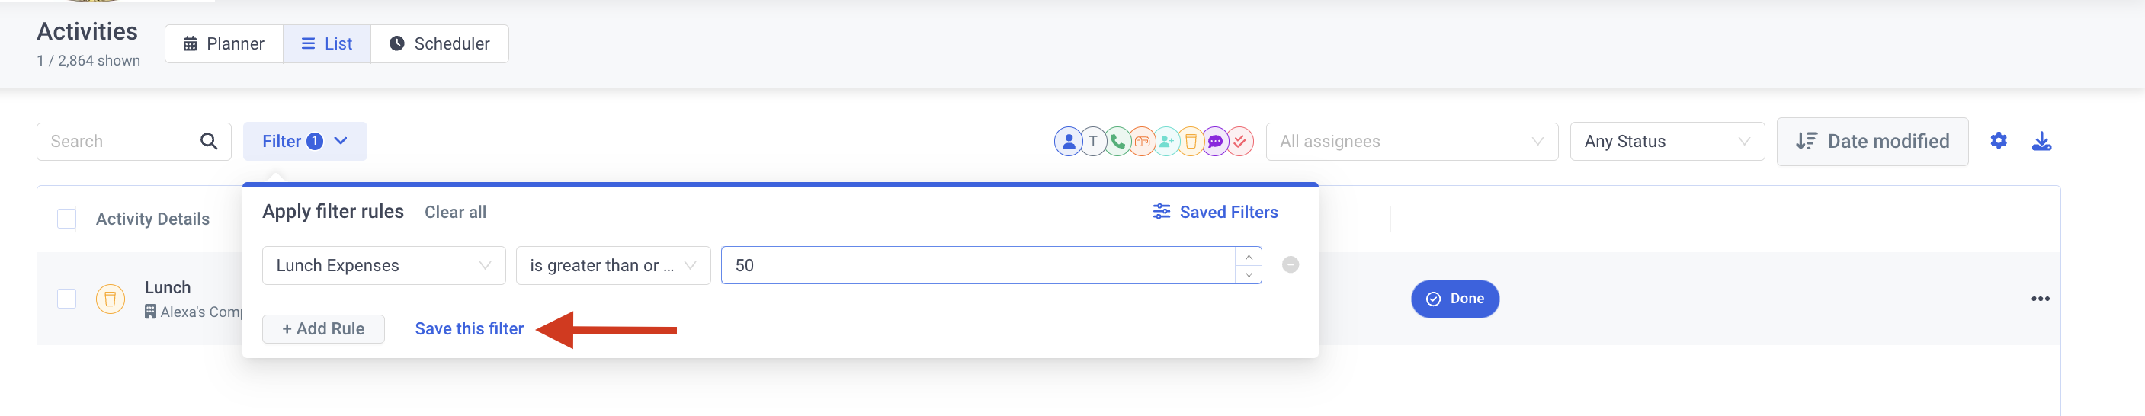Screen dimensions: 2145x416
Task: Filter by the orange mailbox activity type
Action: (1143, 142)
